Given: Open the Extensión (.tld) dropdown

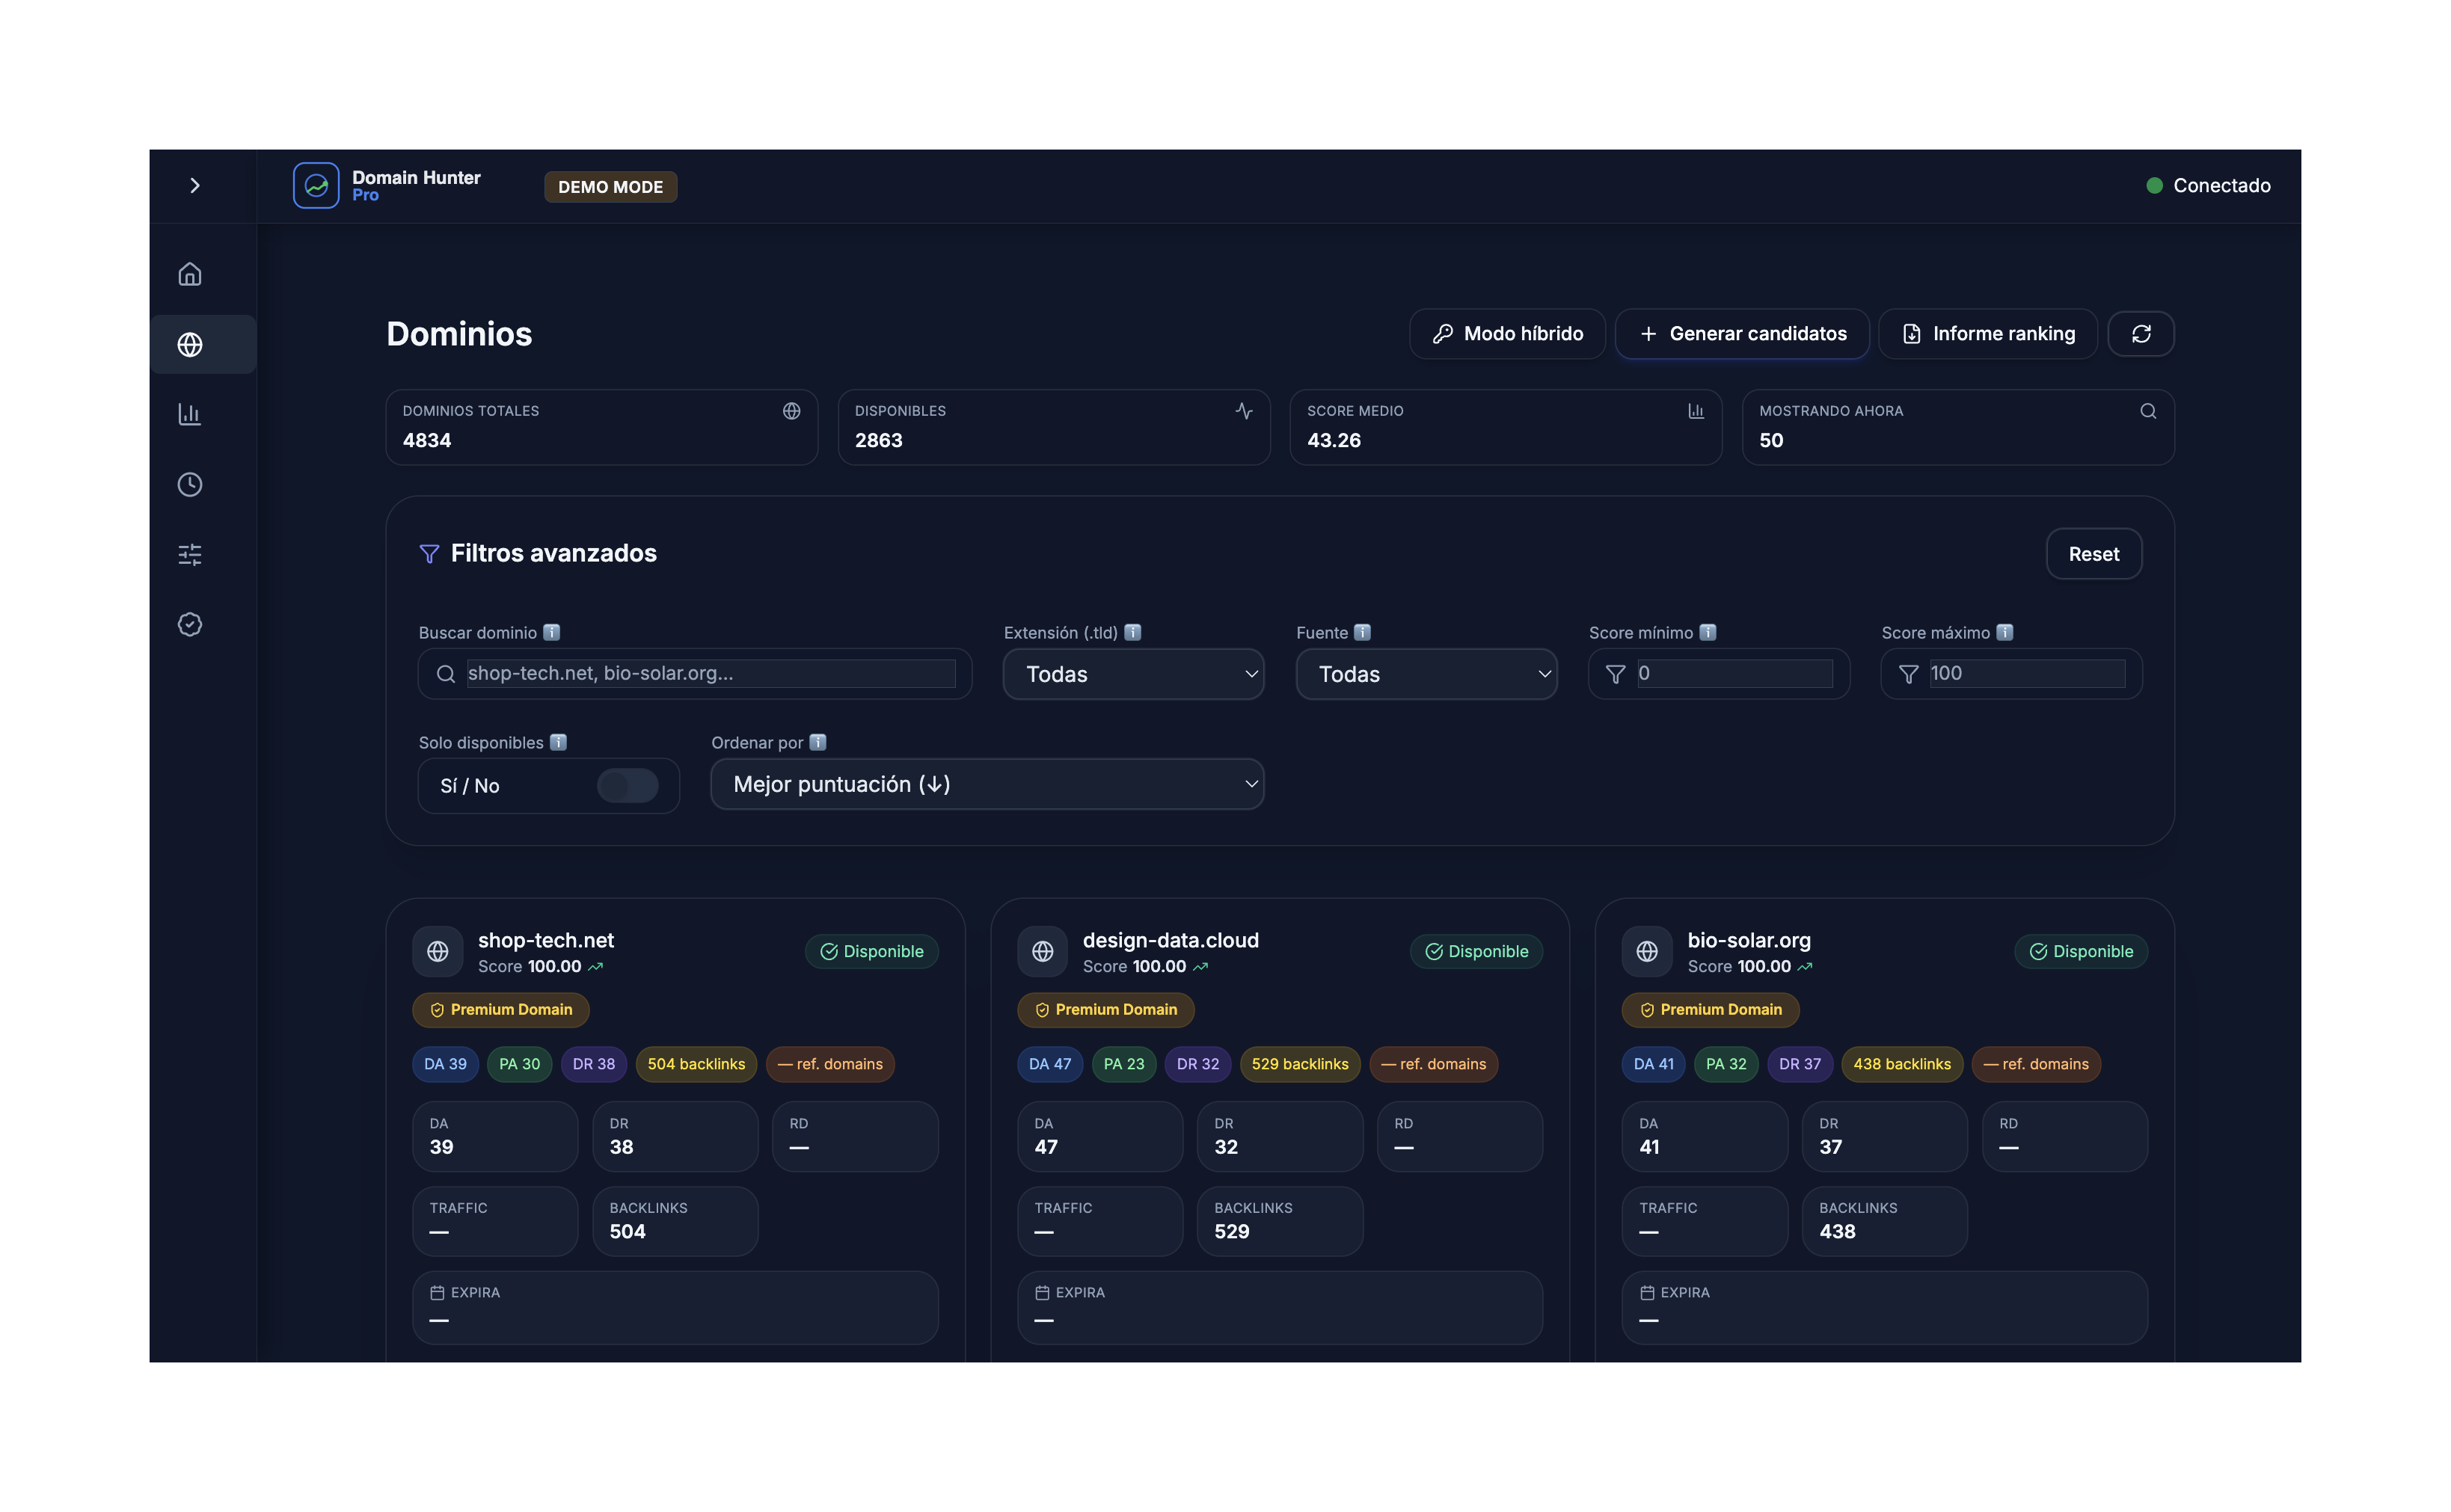Looking at the screenshot, I should [1133, 674].
